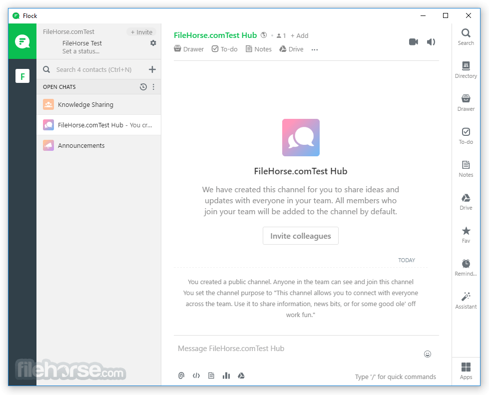Maximize the Flock window

coord(446,15)
